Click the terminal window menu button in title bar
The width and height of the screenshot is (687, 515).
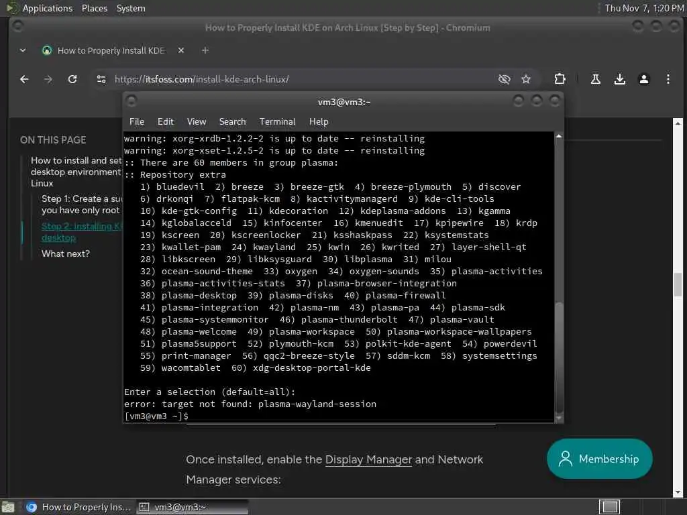(131, 101)
